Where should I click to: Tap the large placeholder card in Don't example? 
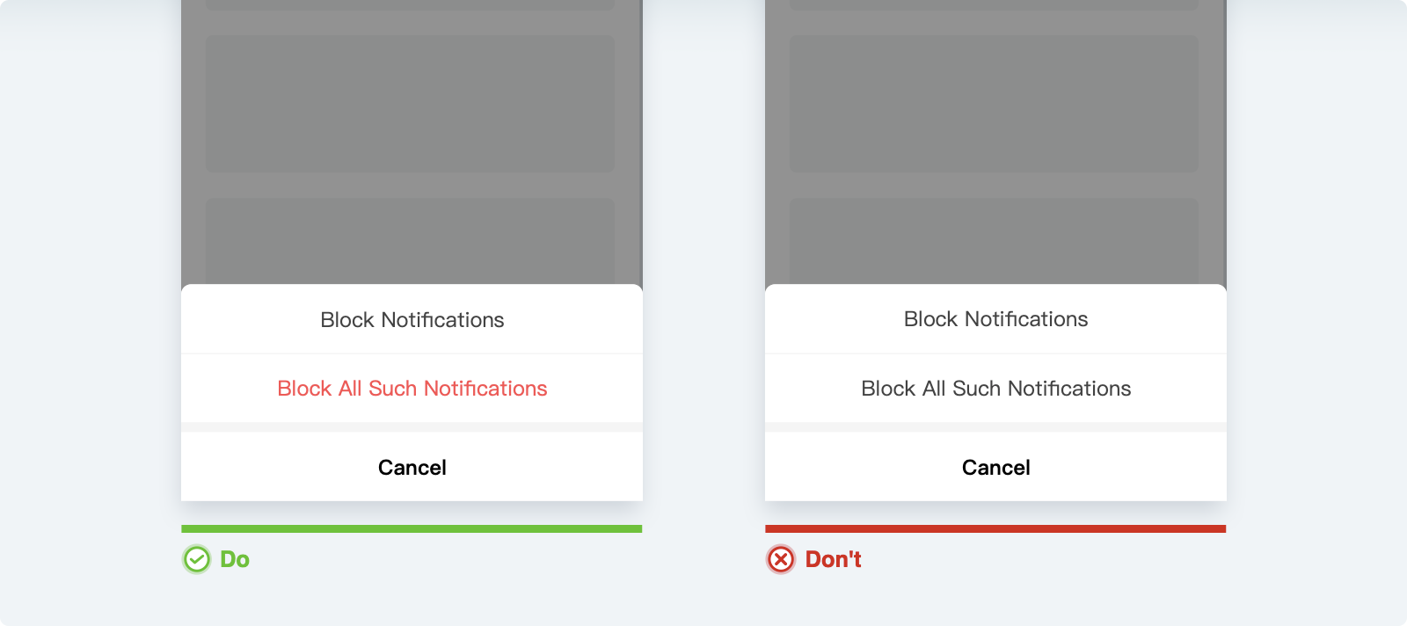click(994, 104)
